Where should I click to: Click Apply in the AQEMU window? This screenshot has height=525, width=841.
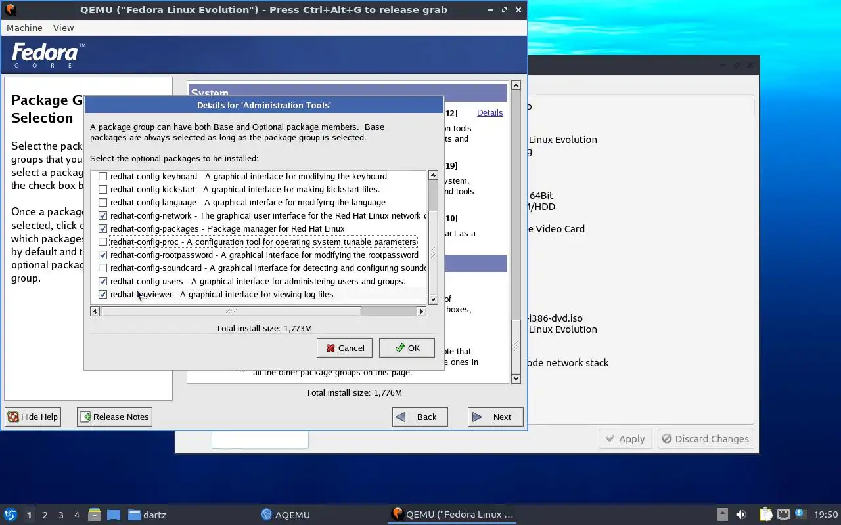pos(625,439)
